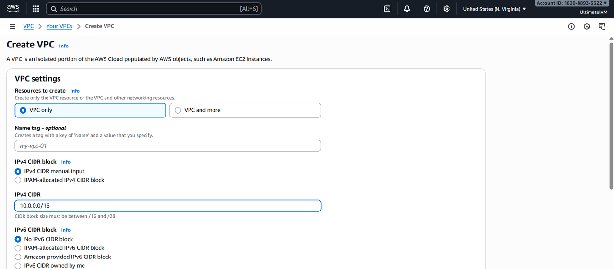Launch the CloudShell terminal icon
This screenshot has height=269, width=614.
point(387,9)
